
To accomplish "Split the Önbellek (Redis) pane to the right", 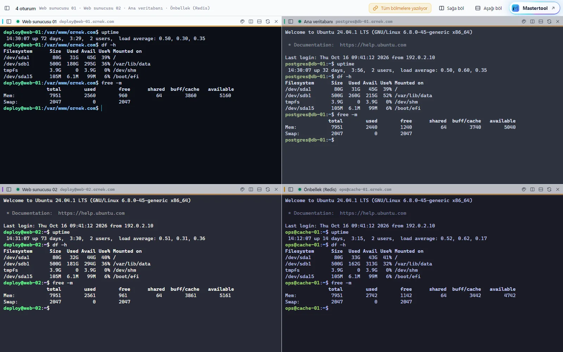I will point(532,189).
